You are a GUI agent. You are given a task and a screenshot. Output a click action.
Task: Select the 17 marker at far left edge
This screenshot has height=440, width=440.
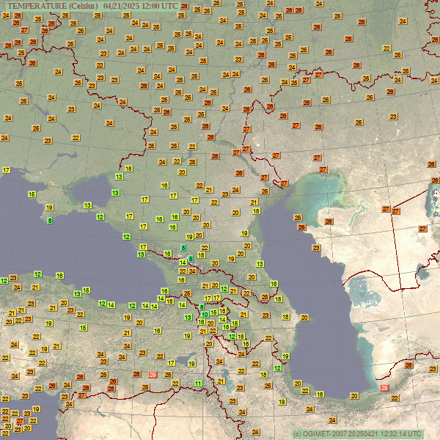(7, 170)
